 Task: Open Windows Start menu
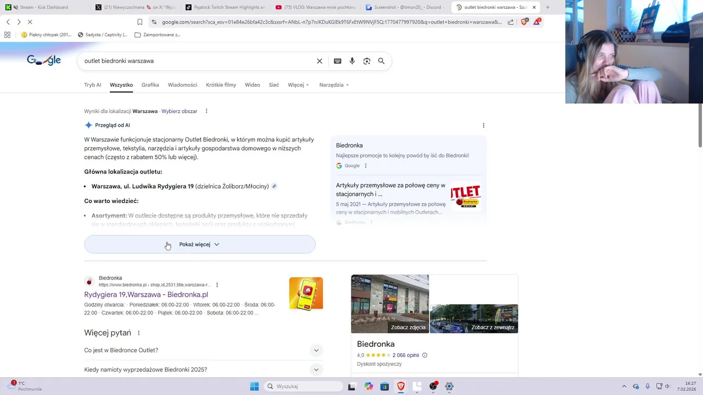[254, 386]
